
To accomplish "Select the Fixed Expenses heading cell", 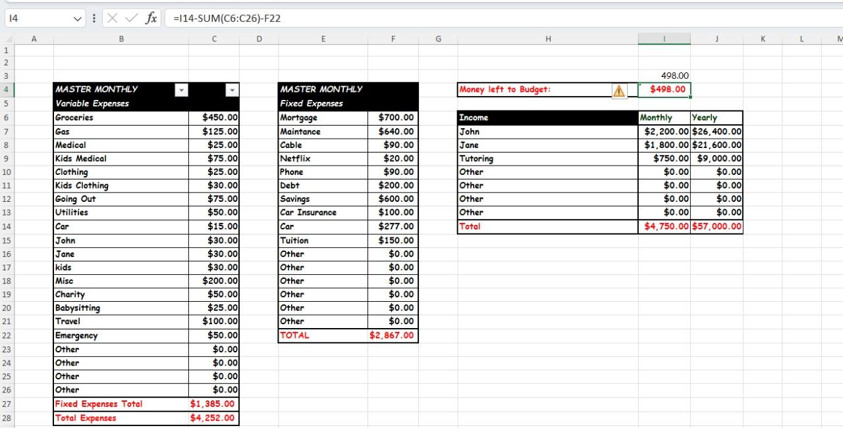I will [x=323, y=104].
